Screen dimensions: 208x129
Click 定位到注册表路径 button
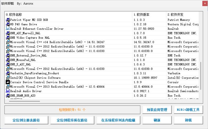(x=26, y=120)
